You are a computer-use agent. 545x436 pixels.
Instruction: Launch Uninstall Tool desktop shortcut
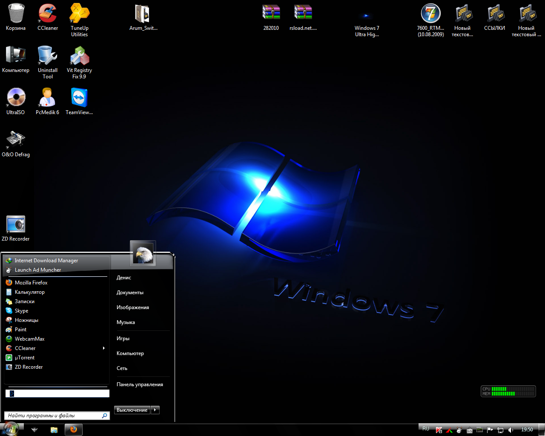(x=48, y=62)
